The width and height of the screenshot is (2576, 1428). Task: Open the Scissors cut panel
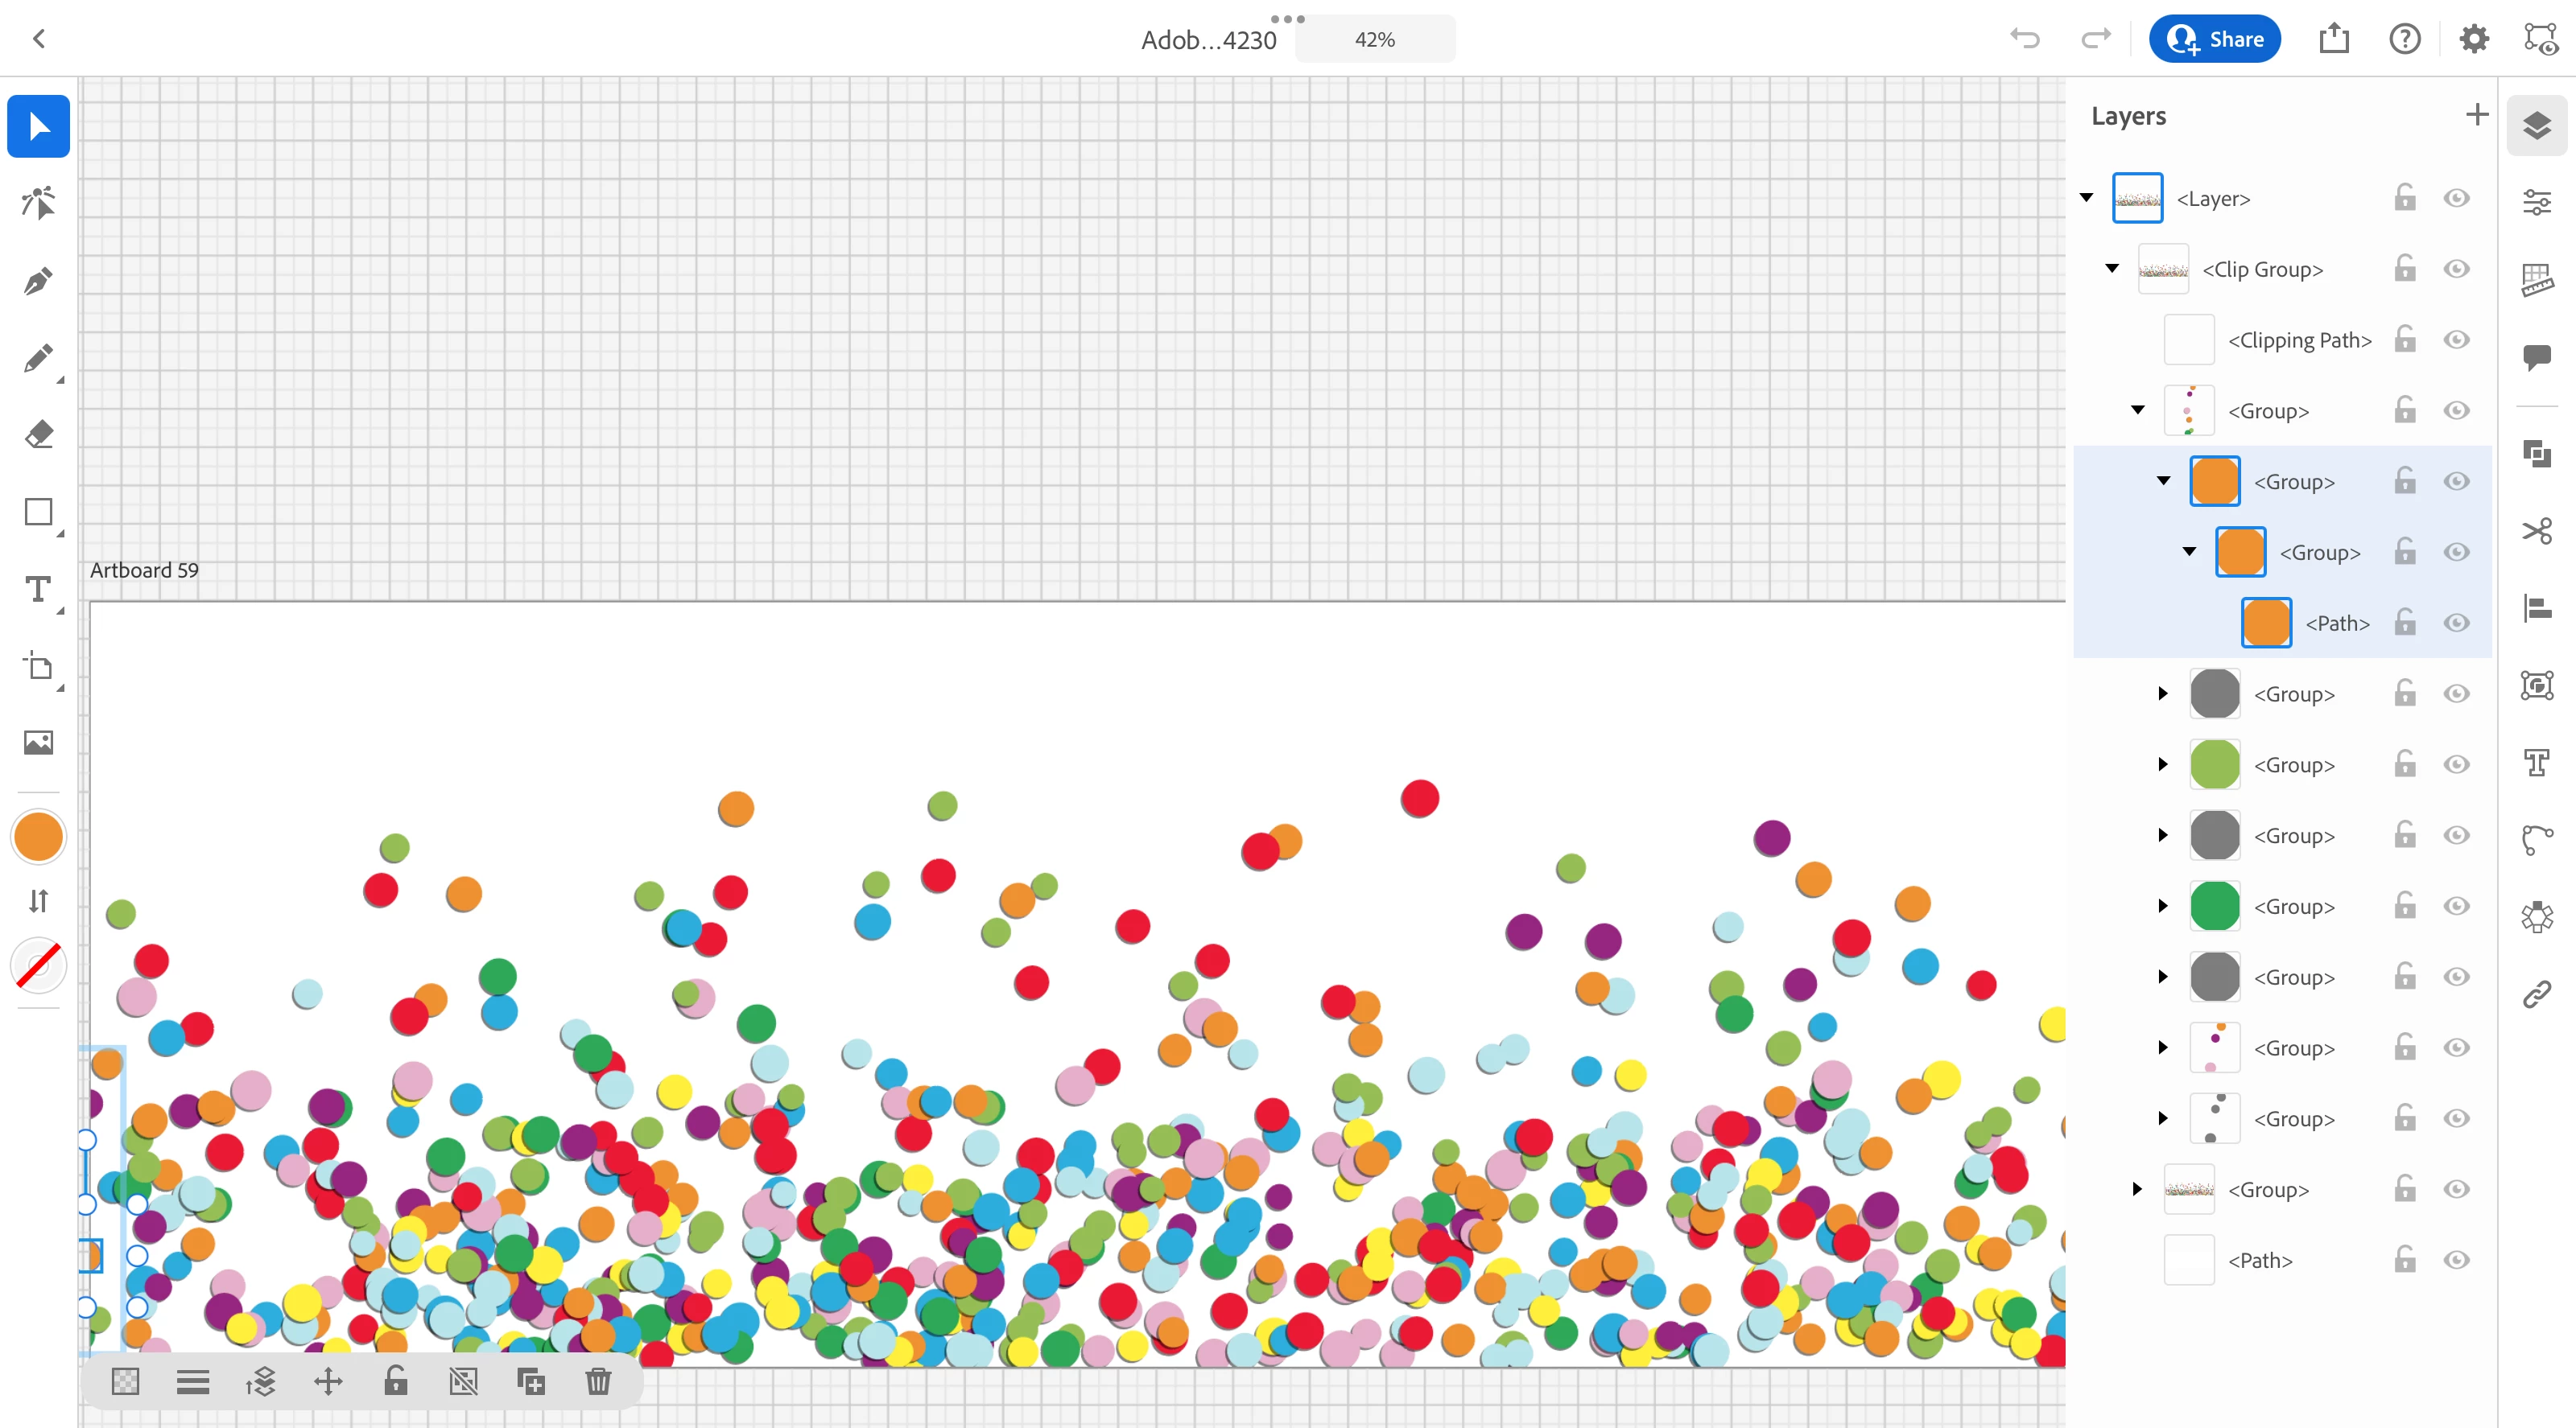tap(2536, 531)
